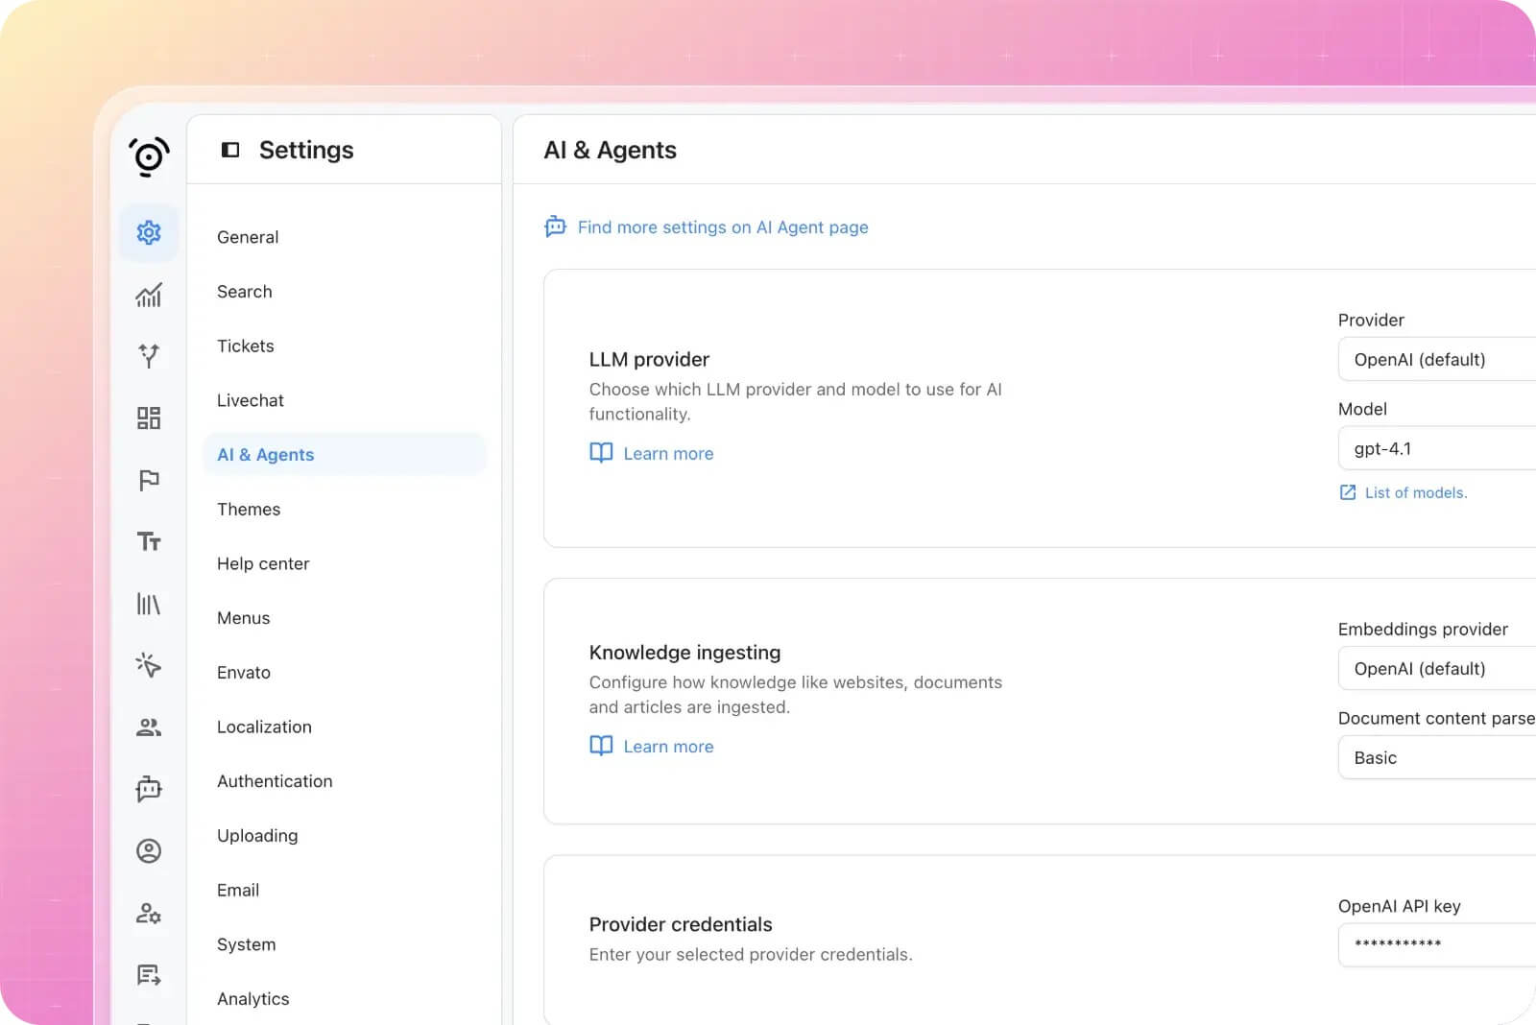
Task: Open the AI agent bot sidebar icon
Action: [x=149, y=789]
